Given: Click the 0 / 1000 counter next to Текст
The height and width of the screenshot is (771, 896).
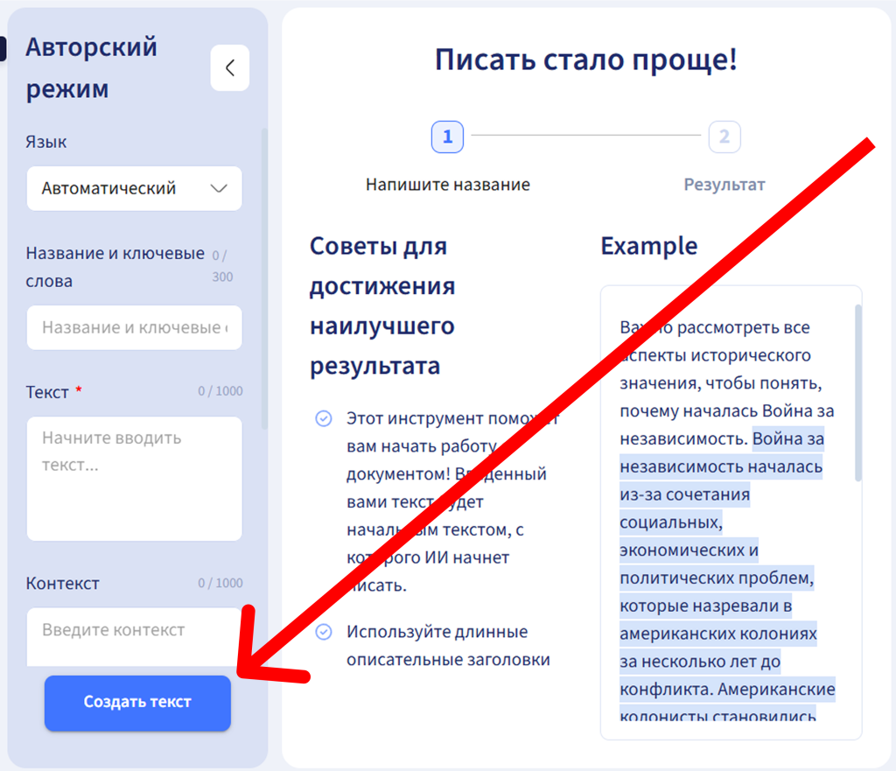Looking at the screenshot, I should point(220,391).
